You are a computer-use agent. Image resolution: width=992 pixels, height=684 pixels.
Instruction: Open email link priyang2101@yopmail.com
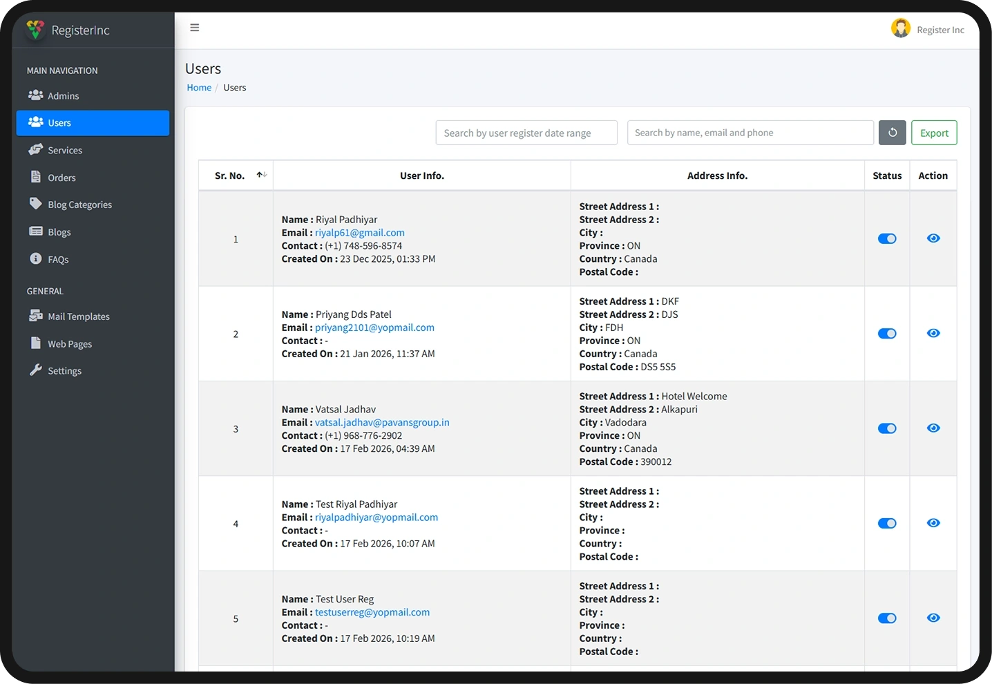(374, 327)
